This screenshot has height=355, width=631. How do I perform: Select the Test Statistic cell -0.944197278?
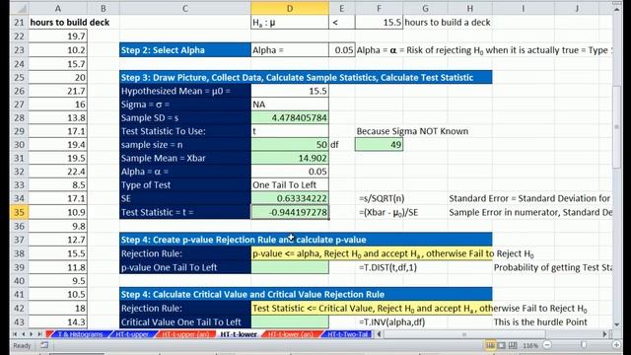pyautogui.click(x=290, y=212)
